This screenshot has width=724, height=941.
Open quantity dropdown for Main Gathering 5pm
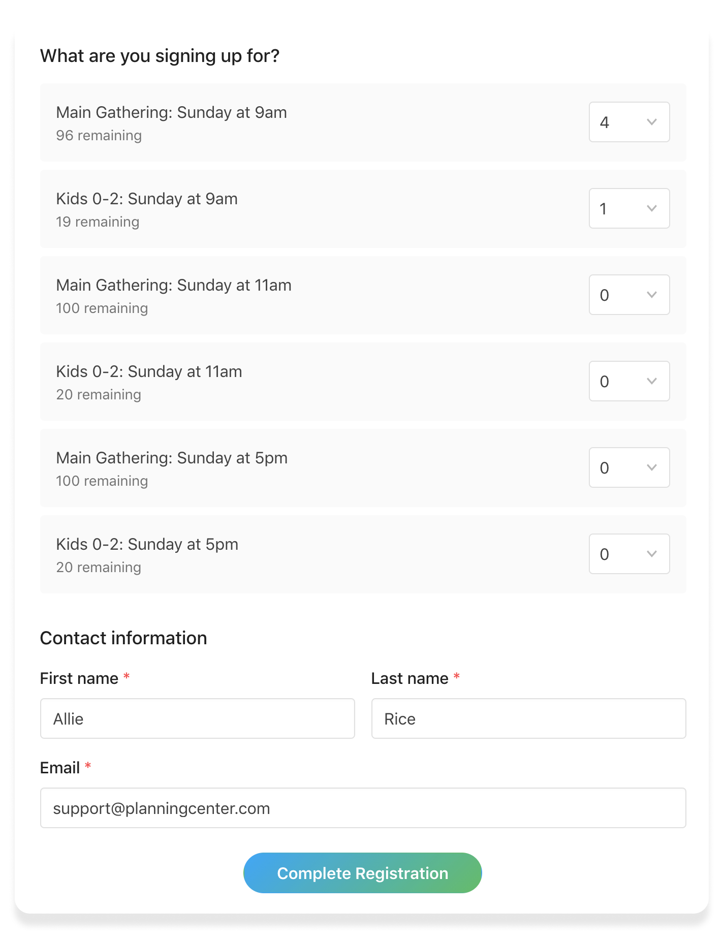pos(628,467)
